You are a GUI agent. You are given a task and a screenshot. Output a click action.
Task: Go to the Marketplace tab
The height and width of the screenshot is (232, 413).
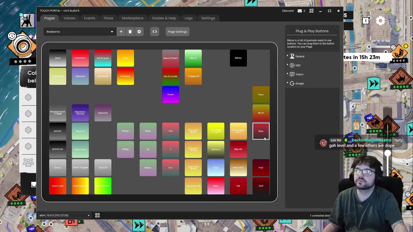pos(133,18)
